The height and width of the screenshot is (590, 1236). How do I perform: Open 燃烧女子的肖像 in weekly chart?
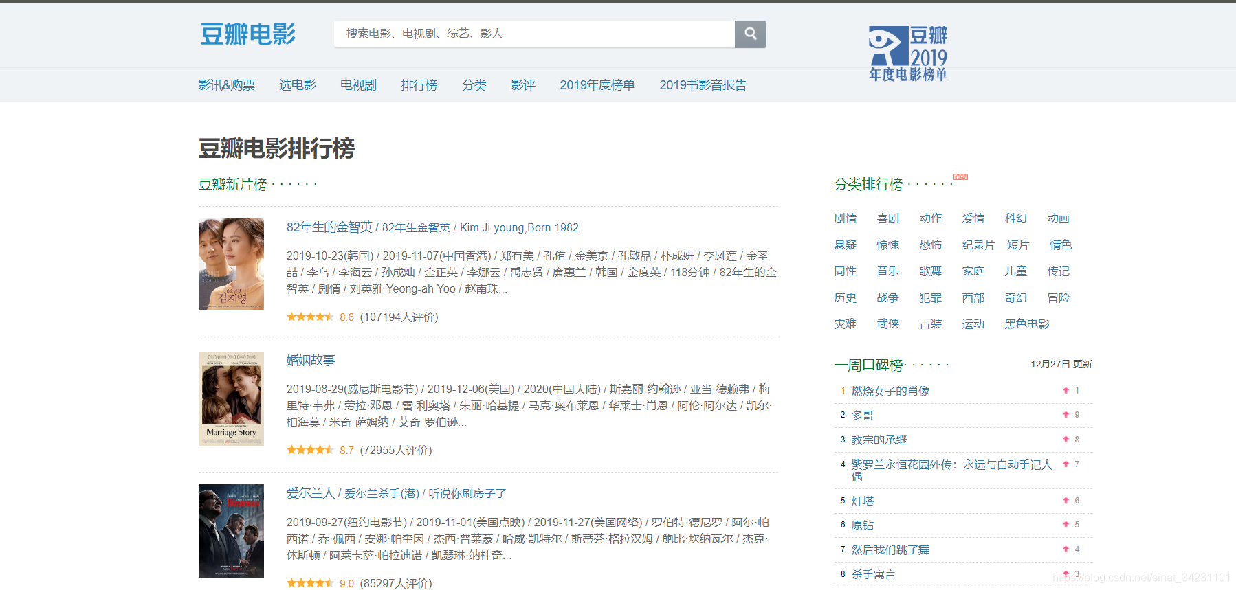pos(890,391)
